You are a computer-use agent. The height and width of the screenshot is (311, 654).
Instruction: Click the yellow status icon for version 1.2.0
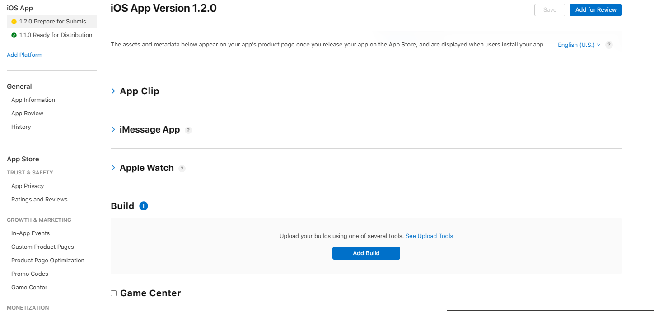(14, 21)
